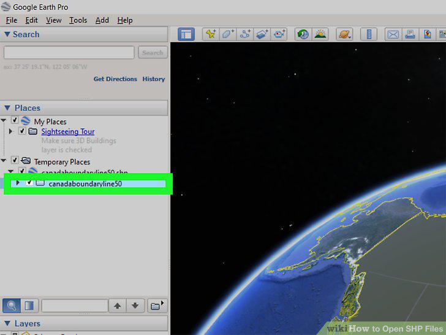This screenshot has height=335, width=446.
Task: Open the File menu
Action: pyautogui.click(x=12, y=20)
